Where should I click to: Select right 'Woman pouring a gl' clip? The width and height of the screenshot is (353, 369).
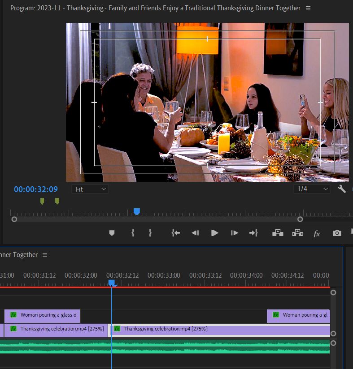pyautogui.click(x=298, y=316)
